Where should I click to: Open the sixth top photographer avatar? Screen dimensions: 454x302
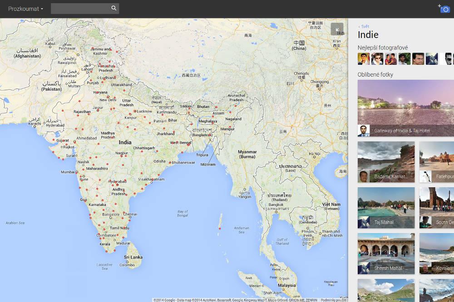[x=431, y=59]
